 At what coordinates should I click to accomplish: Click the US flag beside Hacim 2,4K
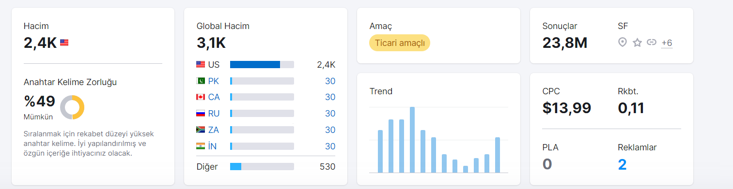tap(64, 43)
